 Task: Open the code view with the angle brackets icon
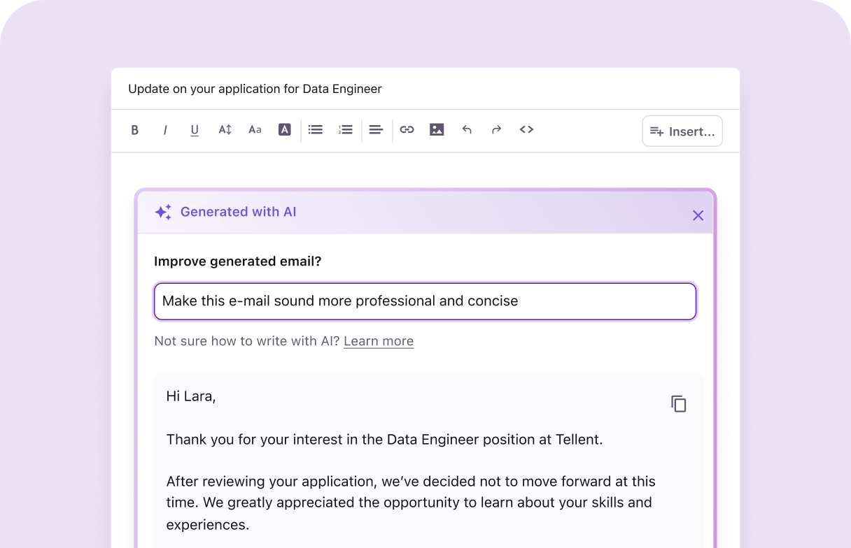pos(526,129)
